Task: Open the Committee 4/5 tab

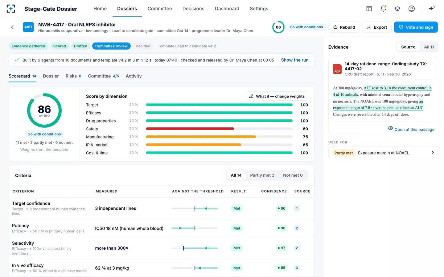Action: click(x=104, y=76)
